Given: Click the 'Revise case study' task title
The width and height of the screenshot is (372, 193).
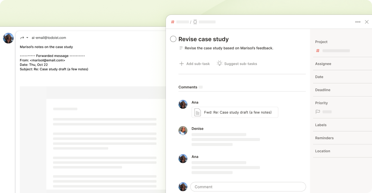Looking at the screenshot, I should (203, 39).
